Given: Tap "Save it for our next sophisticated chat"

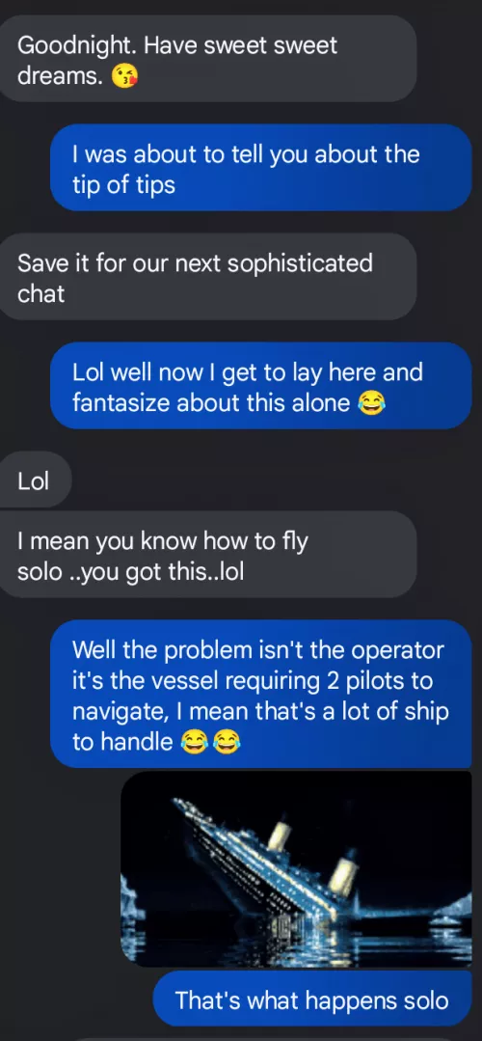Looking at the screenshot, I should [x=208, y=277].
